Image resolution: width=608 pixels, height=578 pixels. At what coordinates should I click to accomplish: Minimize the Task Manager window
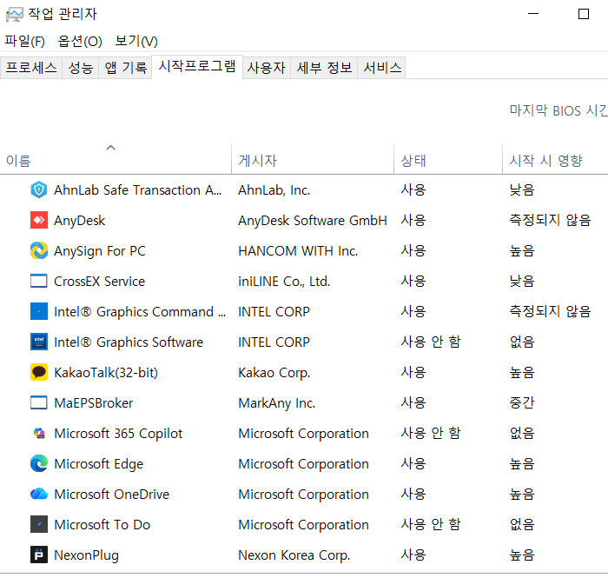pyautogui.click(x=533, y=14)
